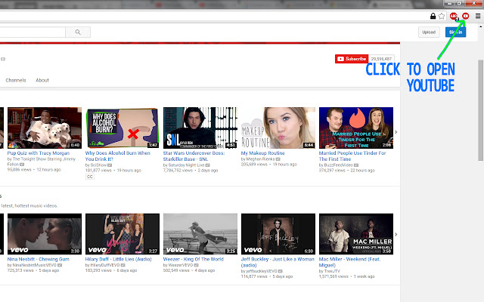Open Pup Quiz with Tracy Morgan thumbnail

[x=45, y=128]
